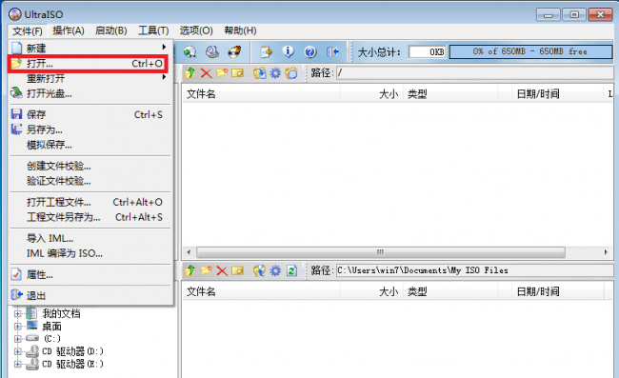This screenshot has height=378, width=619.
Task: Choose IML 编译为 ISO... menu entry
Action: coord(90,253)
